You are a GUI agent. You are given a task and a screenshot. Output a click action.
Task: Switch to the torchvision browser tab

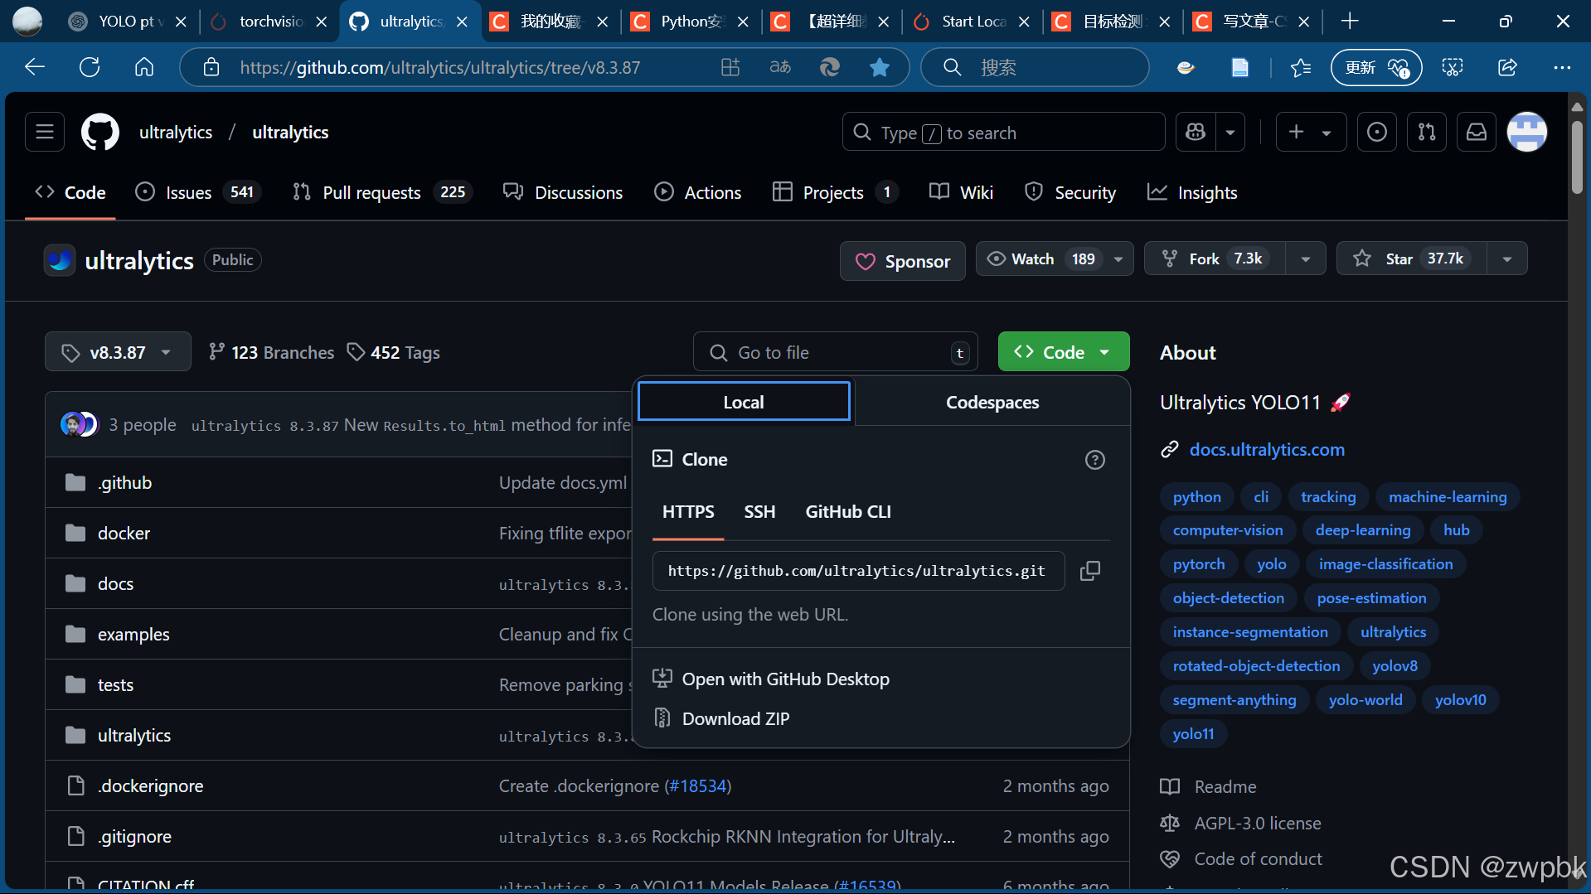270,21
